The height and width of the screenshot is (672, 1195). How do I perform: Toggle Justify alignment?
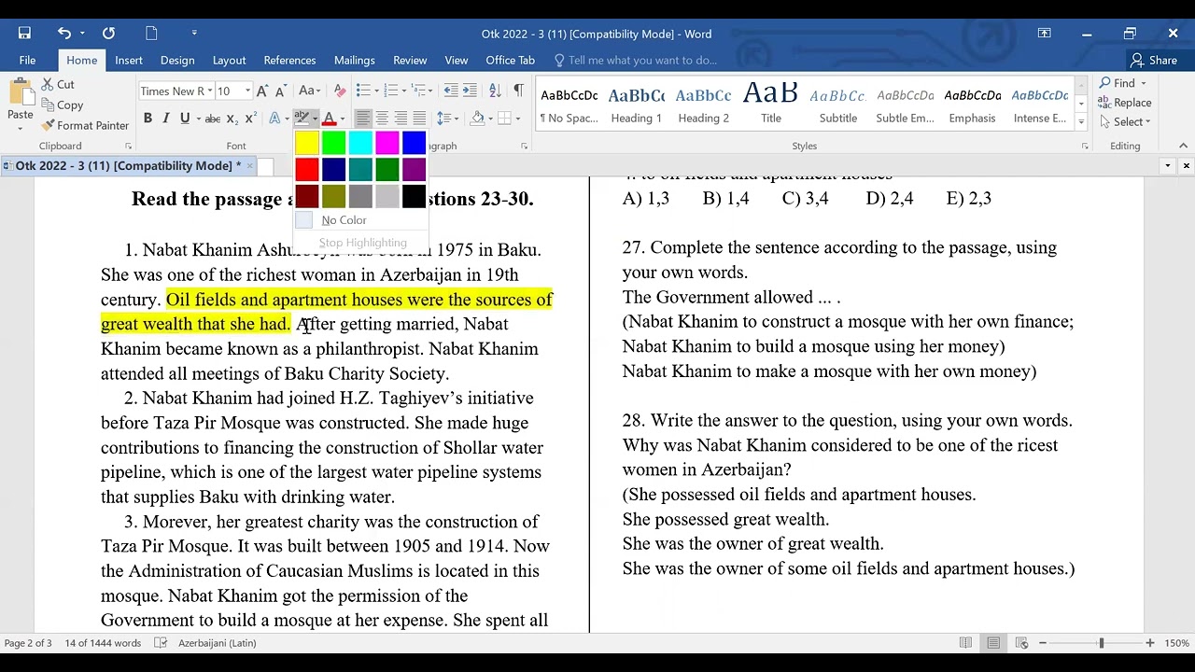pyautogui.click(x=419, y=119)
